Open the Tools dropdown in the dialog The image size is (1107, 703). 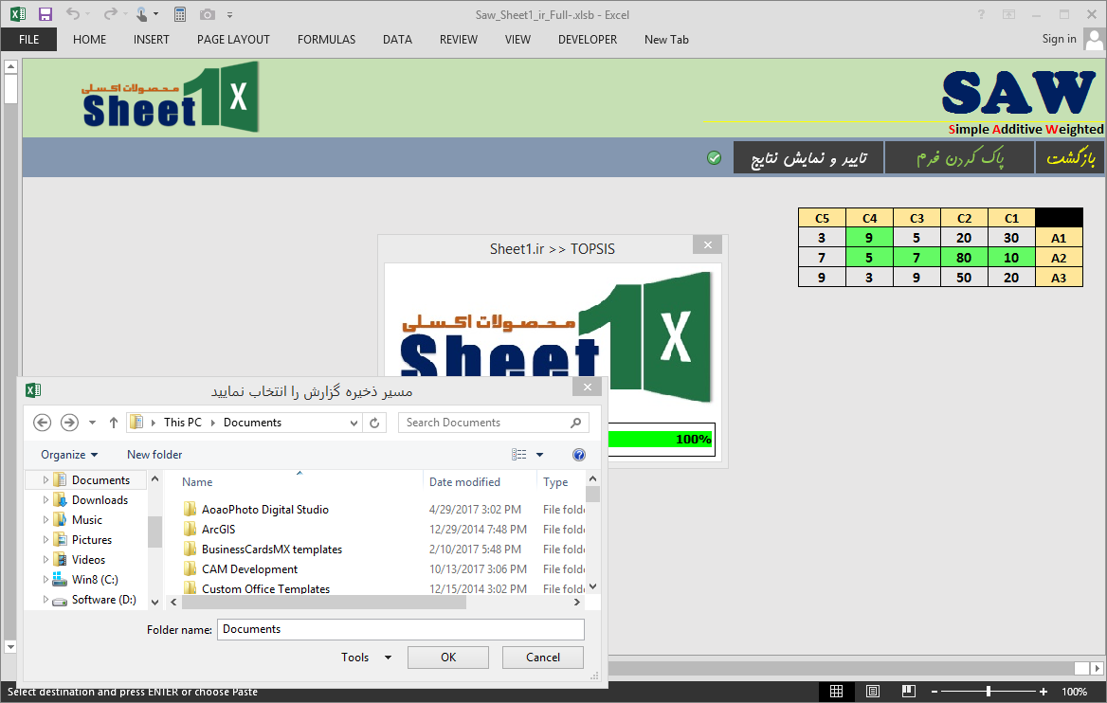tap(366, 658)
